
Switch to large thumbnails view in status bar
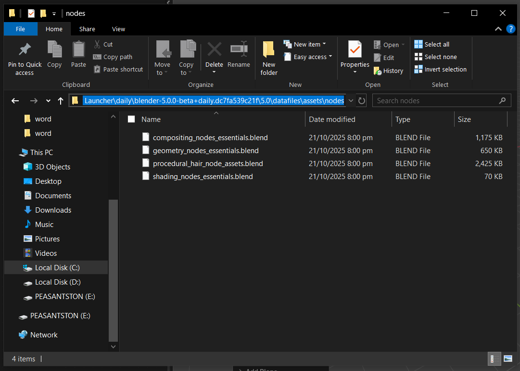(507, 359)
